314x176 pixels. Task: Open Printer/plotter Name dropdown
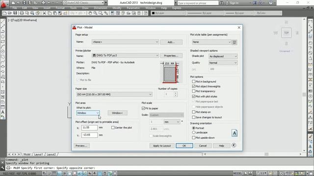125,55
